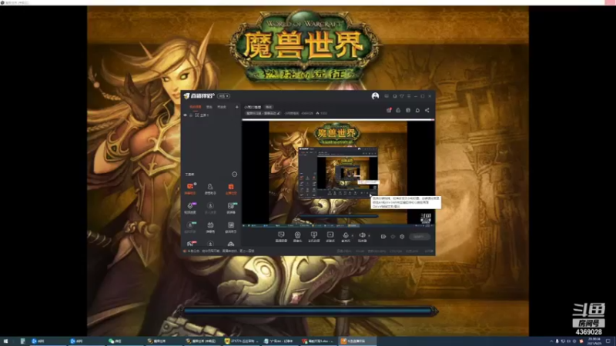Open the notification bell icon above preview
Image resolution: width=616 pixels, height=346 pixels.
[x=417, y=110]
